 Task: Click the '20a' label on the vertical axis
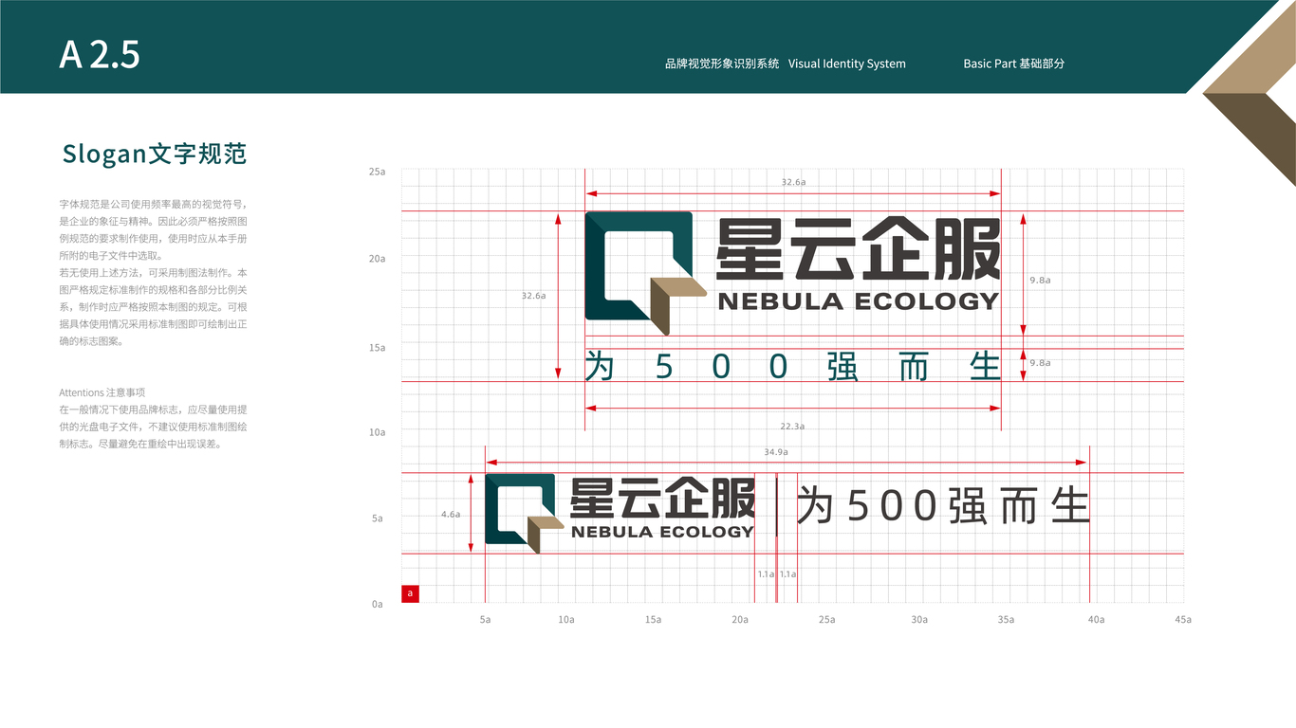(378, 259)
